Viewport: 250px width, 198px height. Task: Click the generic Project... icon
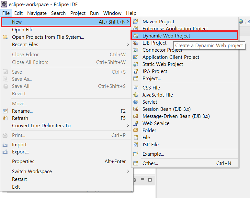pyautogui.click(x=136, y=78)
